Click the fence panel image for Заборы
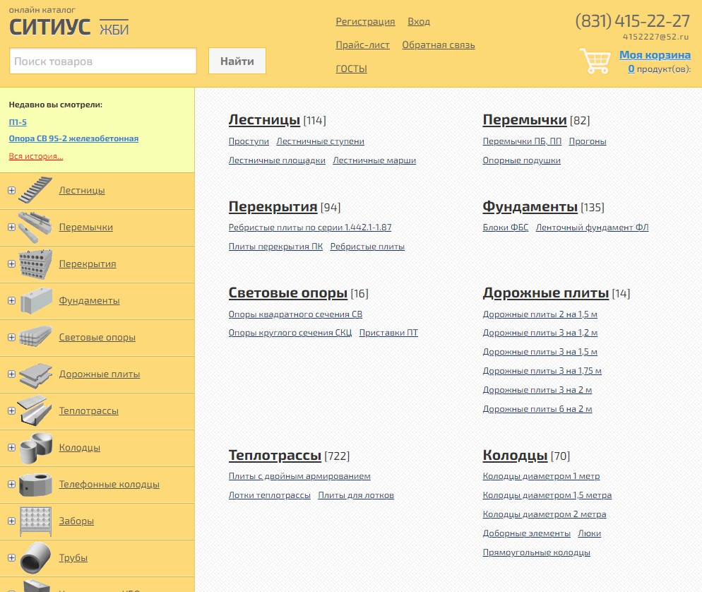Screen dimensions: 702x592 35,521
